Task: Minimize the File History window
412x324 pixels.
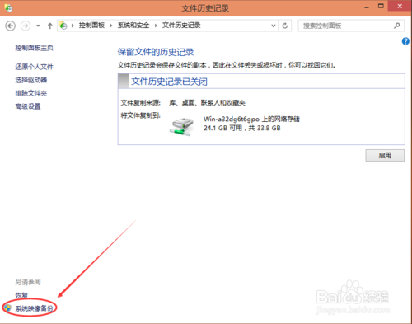Action: pyautogui.click(x=367, y=7)
